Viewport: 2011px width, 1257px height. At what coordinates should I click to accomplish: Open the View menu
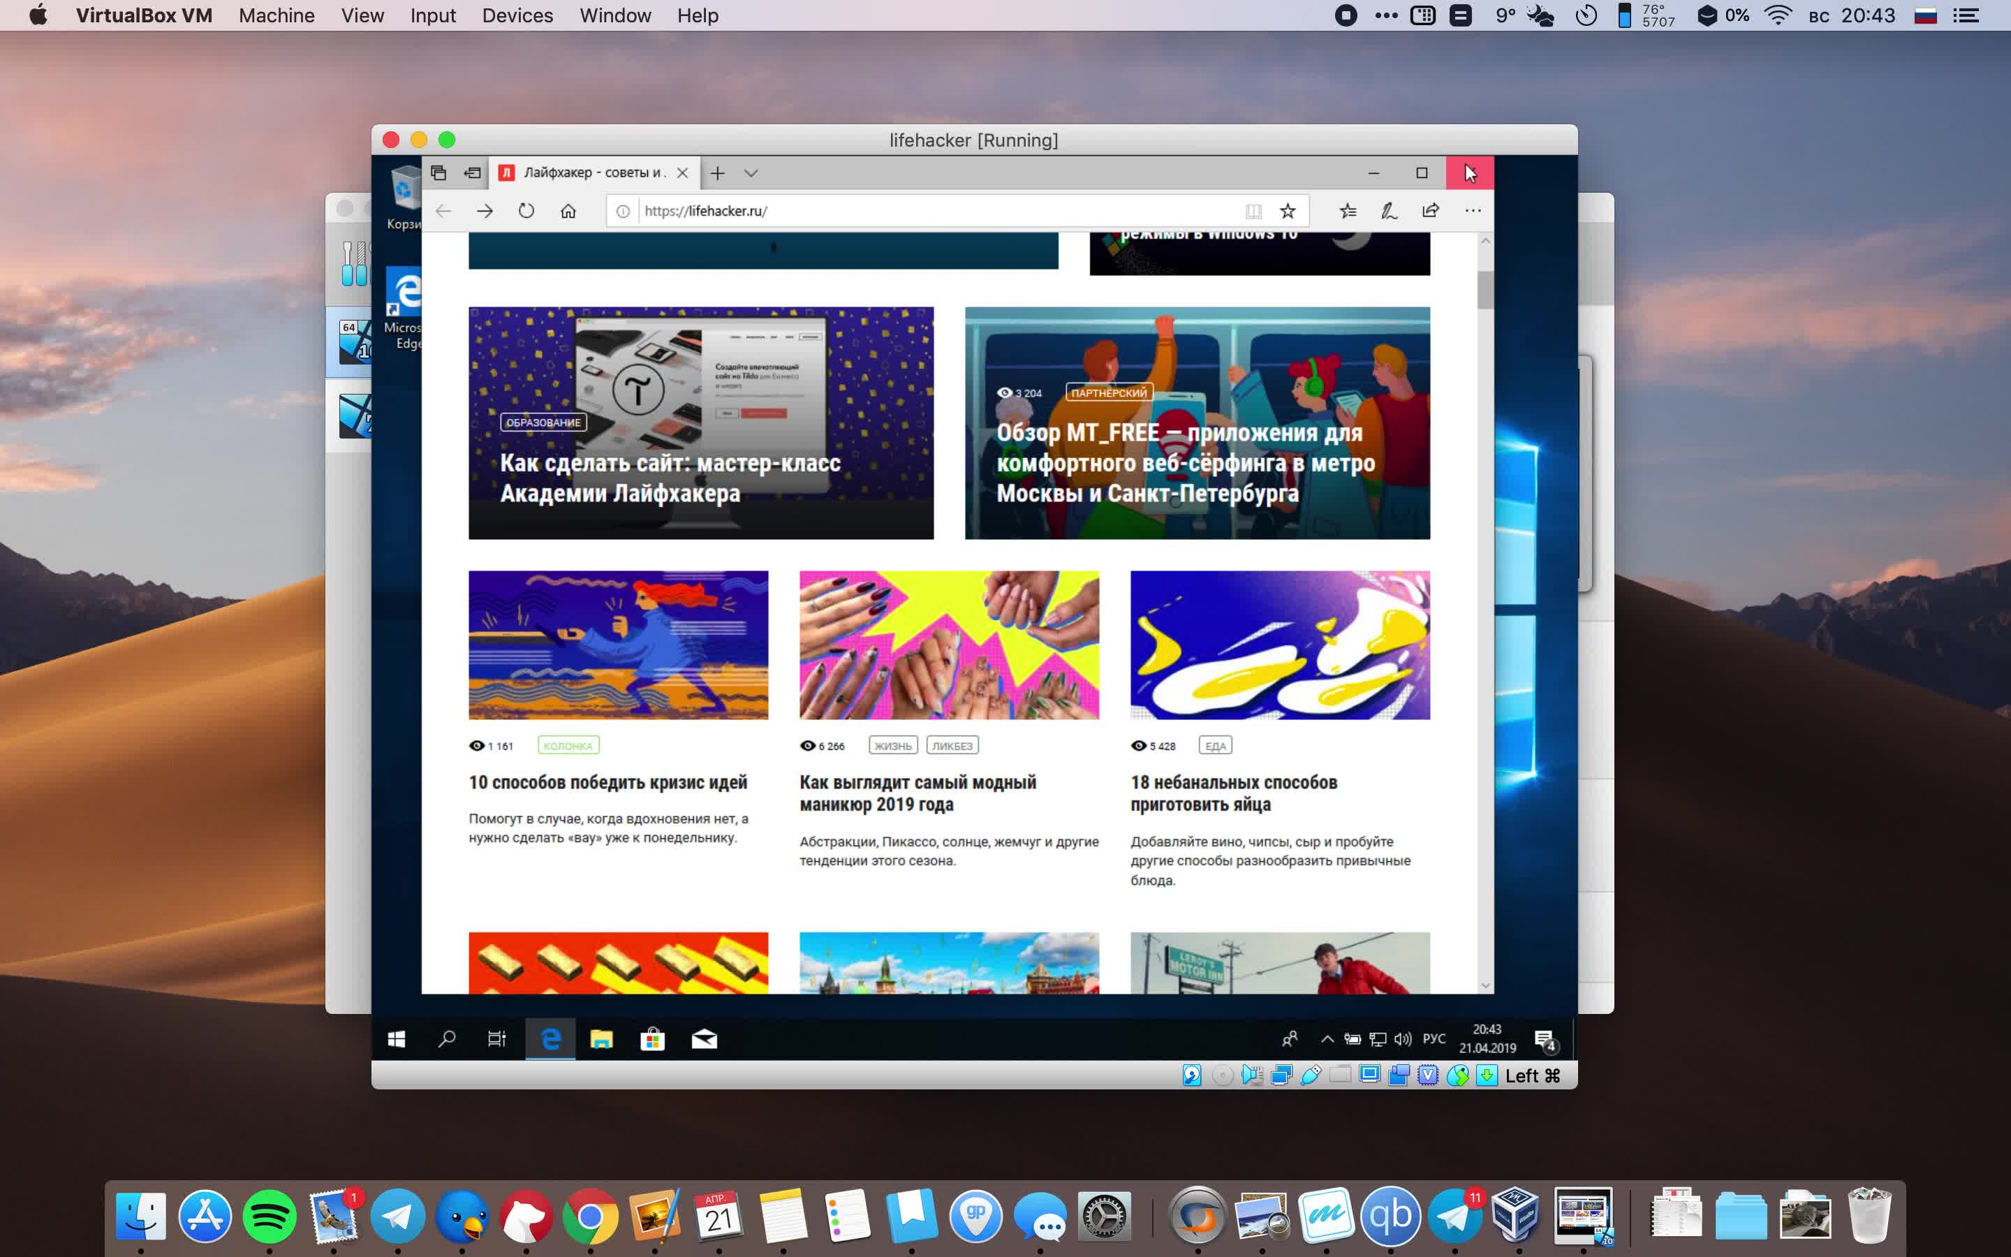click(362, 16)
